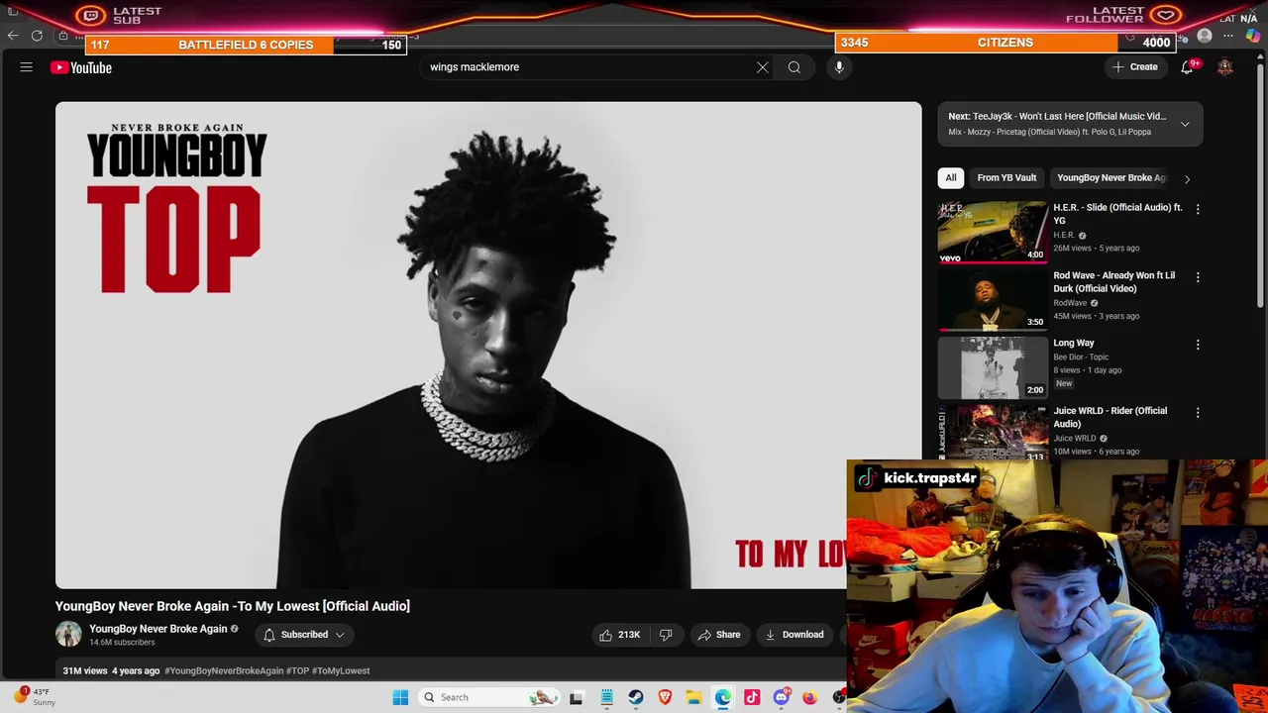Click the Download button
This screenshot has width=1268, height=713.
pos(794,635)
